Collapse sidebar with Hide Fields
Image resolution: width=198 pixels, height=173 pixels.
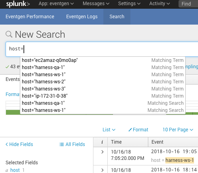pyautogui.click(x=19, y=144)
